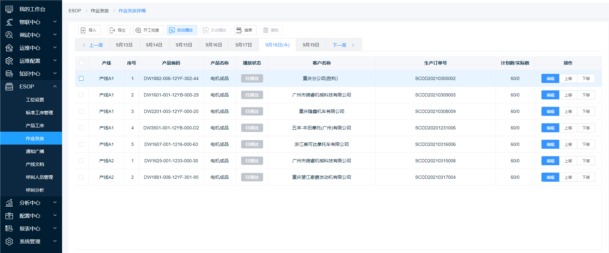
Task: Click the 我的工作台 monitor icon
Action: click(9, 9)
